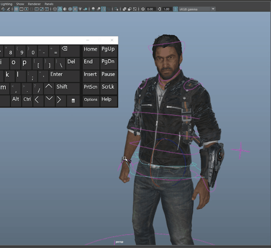Select the magenta cross locator control
Image resolution: width=271 pixels, height=248 pixels.
click(240, 151)
